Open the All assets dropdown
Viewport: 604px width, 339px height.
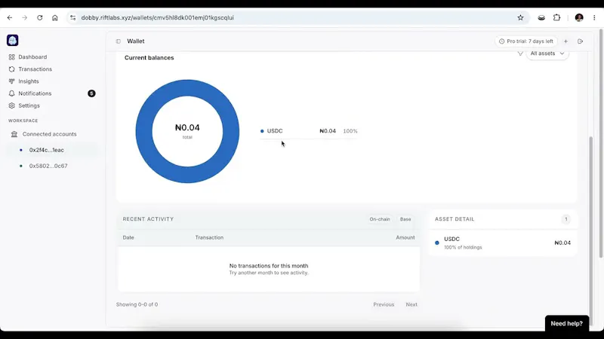547,53
